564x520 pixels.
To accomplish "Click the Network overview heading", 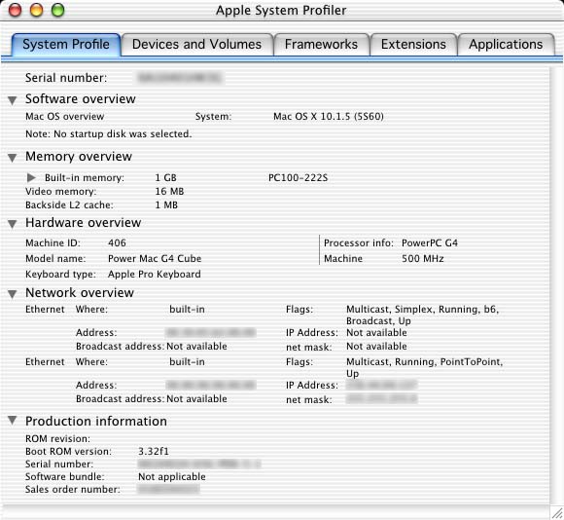I will point(80,293).
